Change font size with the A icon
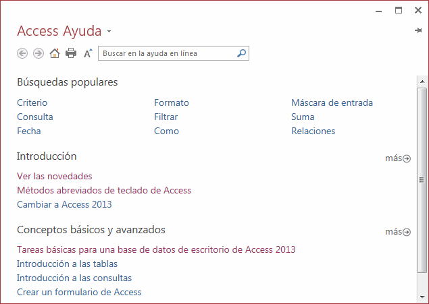This screenshot has height=304, width=429. pos(88,53)
